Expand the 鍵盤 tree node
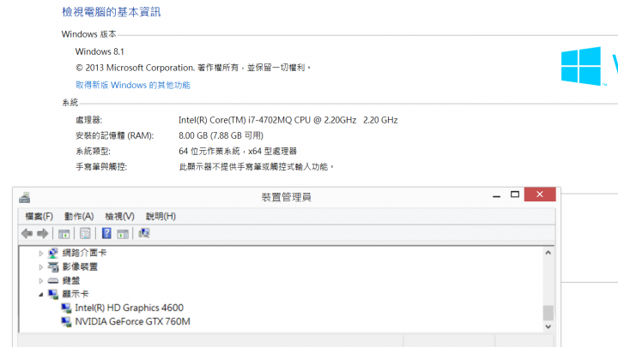This screenshot has width=618, height=347. pyautogui.click(x=40, y=281)
